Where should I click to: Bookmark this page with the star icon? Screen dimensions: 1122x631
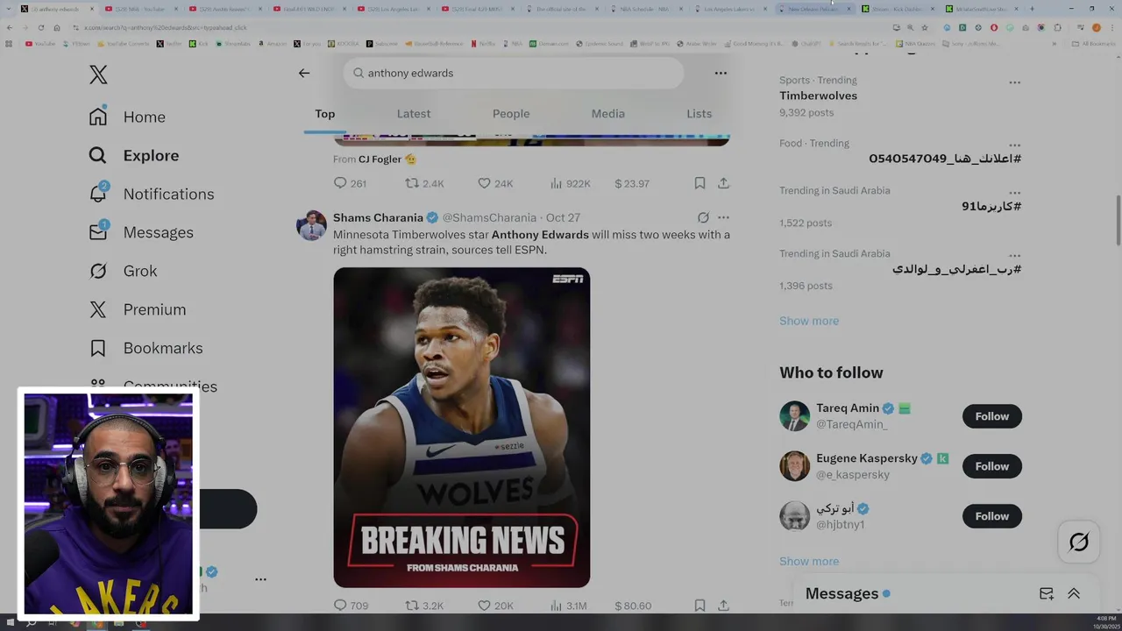point(924,27)
